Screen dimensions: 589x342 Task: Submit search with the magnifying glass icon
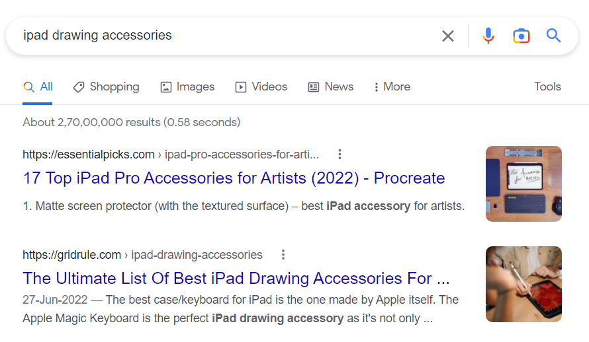point(553,36)
